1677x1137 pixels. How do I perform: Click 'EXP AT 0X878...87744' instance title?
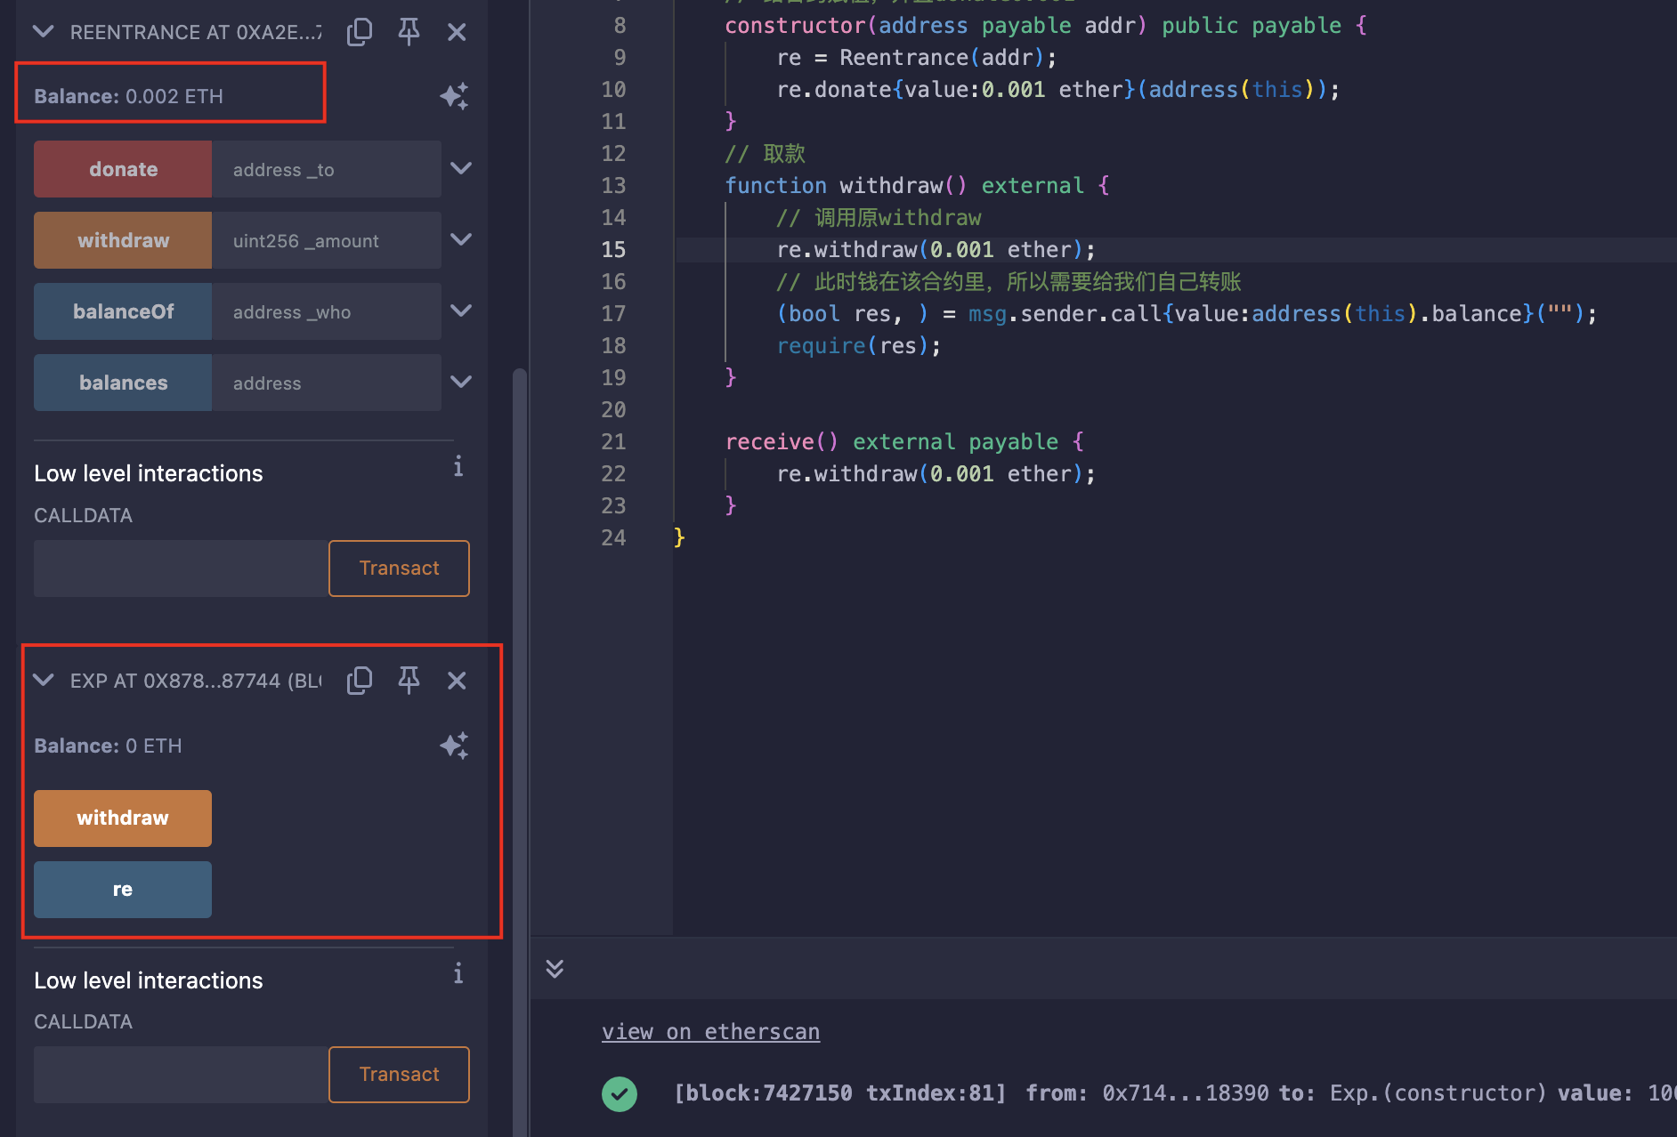[196, 681]
